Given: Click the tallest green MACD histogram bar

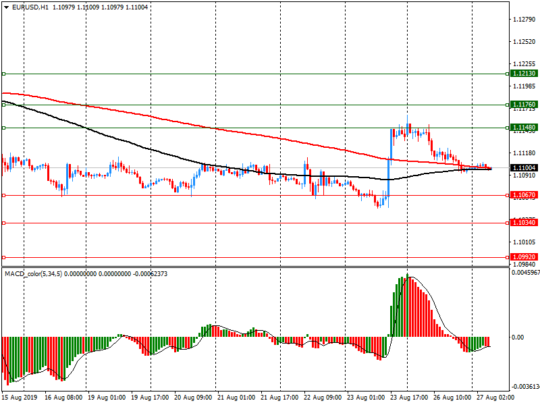Looking at the screenshot, I should coord(408,305).
